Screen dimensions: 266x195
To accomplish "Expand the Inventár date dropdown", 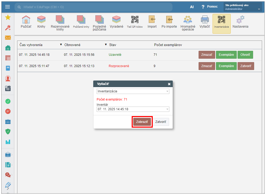I will coord(133,109).
